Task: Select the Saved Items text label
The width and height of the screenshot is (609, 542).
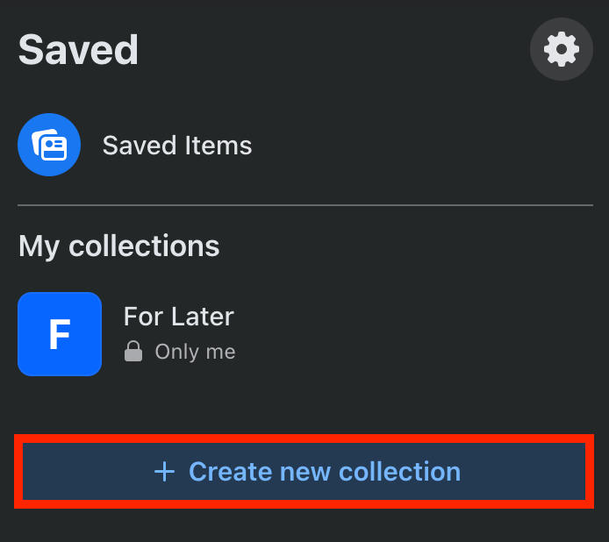Action: click(x=177, y=145)
